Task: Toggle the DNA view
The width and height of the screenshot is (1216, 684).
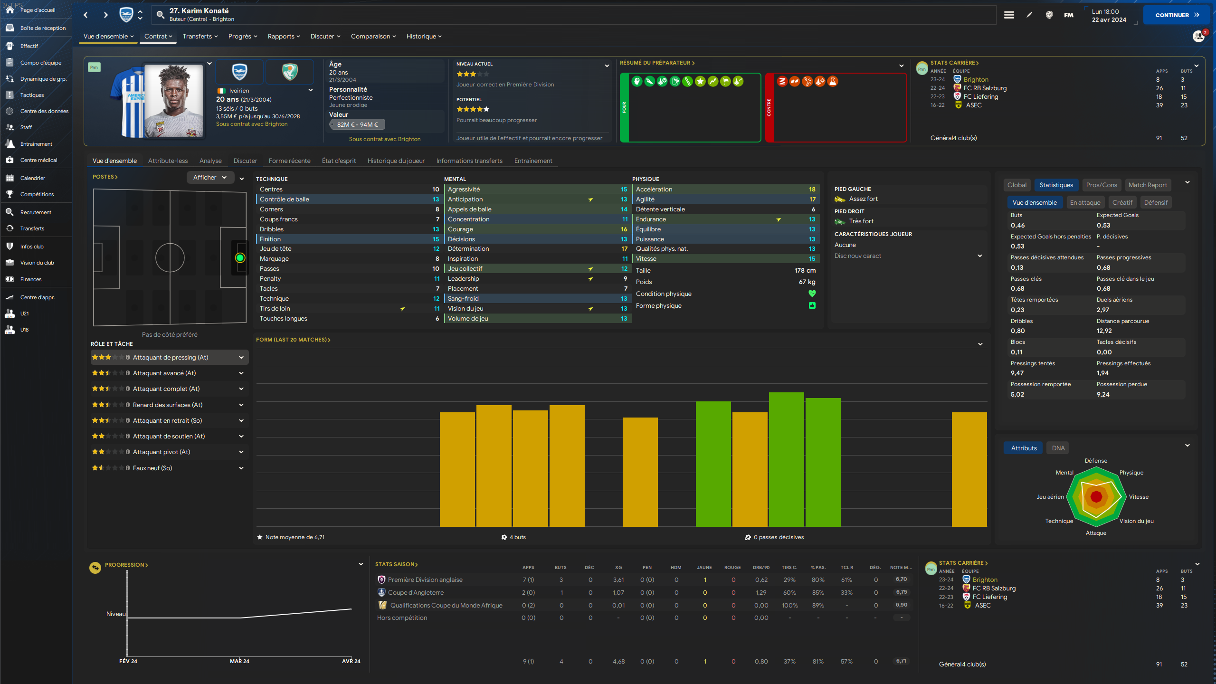Action: coord(1058,448)
